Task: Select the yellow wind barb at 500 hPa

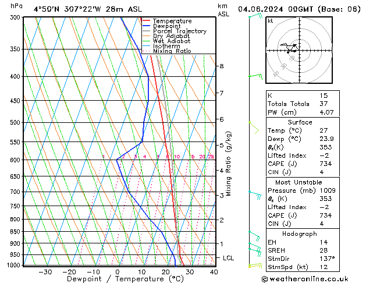Action: coord(253,123)
